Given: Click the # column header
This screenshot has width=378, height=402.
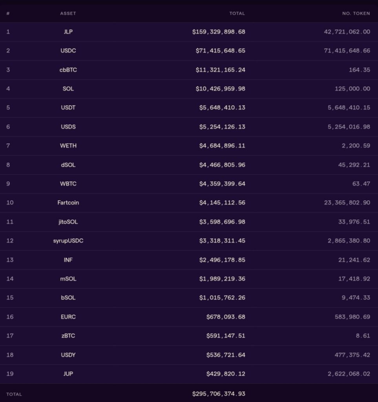Looking at the screenshot, I should coord(8,13).
